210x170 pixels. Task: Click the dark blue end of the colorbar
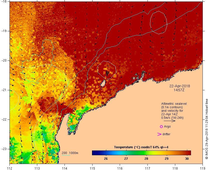(94, 153)
